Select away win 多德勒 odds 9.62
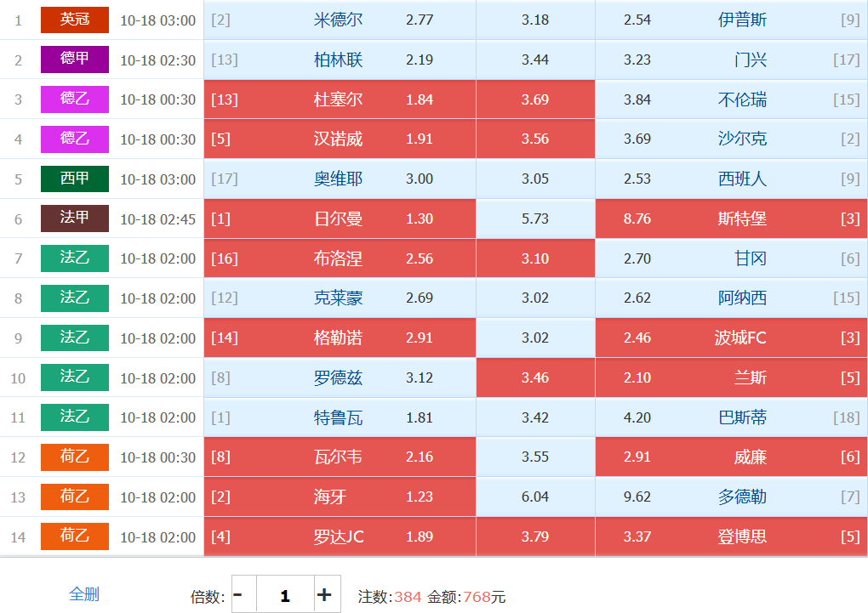The height and width of the screenshot is (613, 868). click(x=731, y=497)
